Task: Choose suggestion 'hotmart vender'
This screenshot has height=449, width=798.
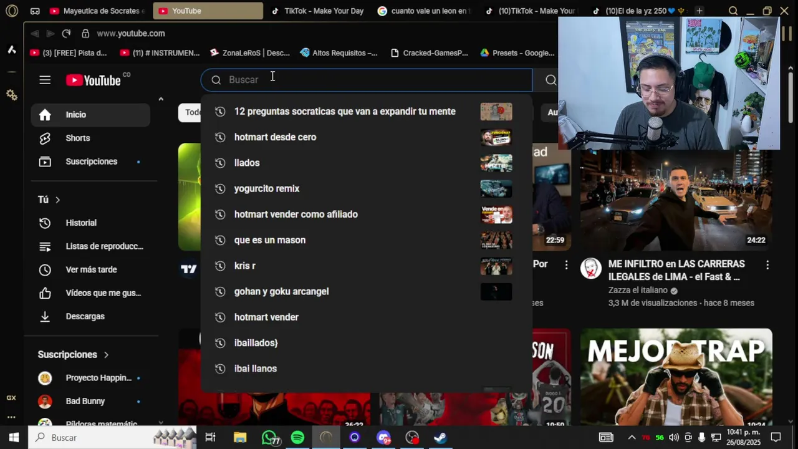Action: tap(367, 317)
